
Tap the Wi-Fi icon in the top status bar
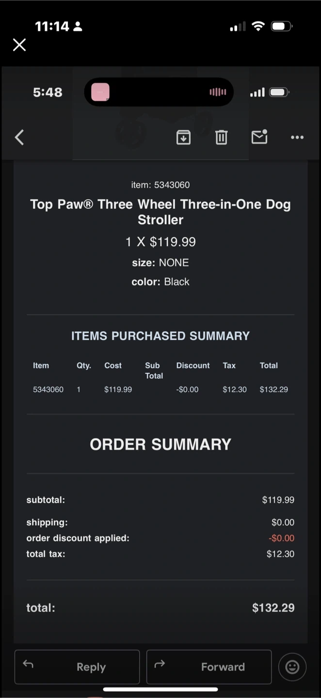(x=258, y=26)
